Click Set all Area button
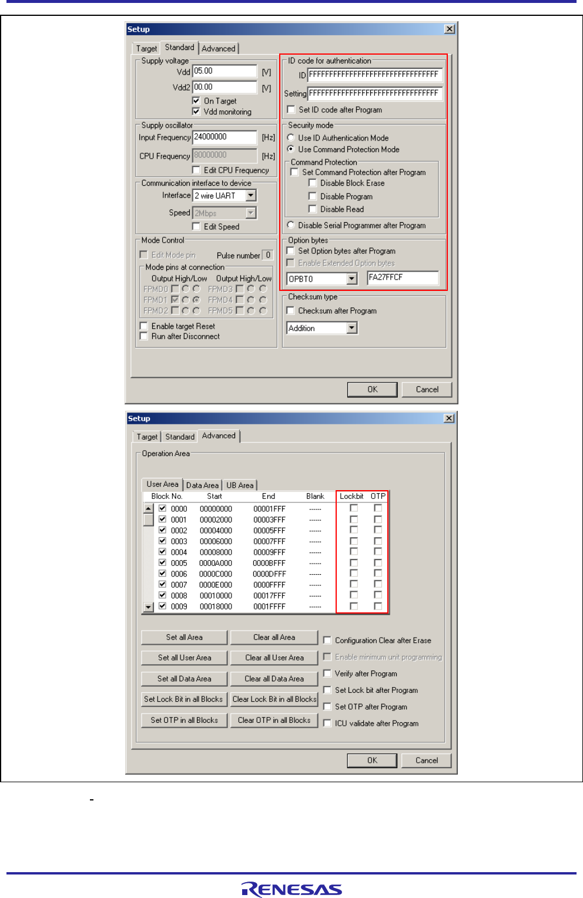 click(185, 637)
